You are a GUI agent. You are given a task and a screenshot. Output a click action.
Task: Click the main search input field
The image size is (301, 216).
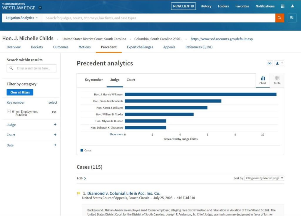tap(158, 18)
